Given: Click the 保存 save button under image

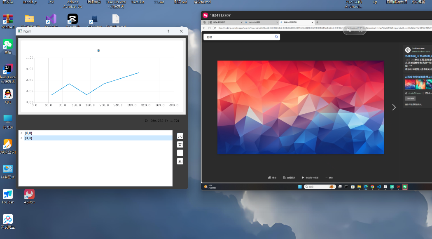Looking at the screenshot, I should (x=272, y=178).
